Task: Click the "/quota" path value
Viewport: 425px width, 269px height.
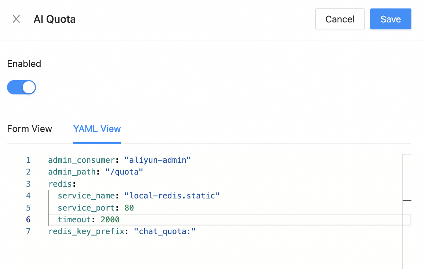Action: 124,172
